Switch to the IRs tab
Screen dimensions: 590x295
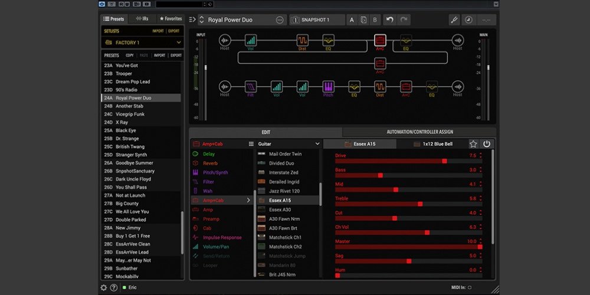(142, 19)
